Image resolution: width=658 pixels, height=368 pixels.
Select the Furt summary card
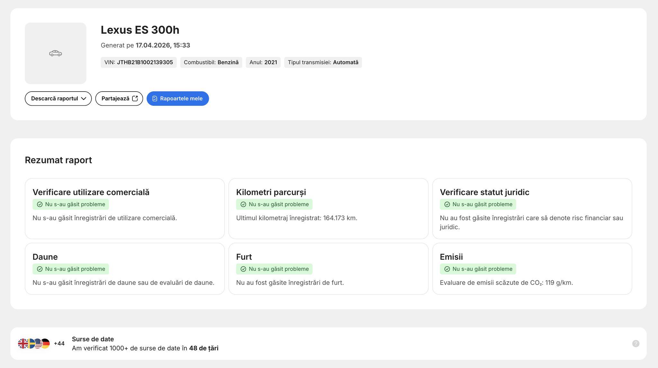[x=328, y=269]
